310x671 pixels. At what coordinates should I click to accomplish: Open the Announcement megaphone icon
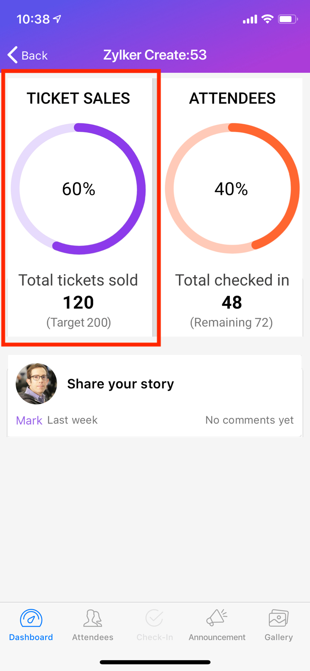coord(217,618)
